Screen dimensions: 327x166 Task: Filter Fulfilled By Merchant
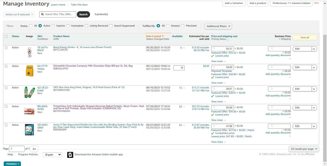(x=183, y=26)
